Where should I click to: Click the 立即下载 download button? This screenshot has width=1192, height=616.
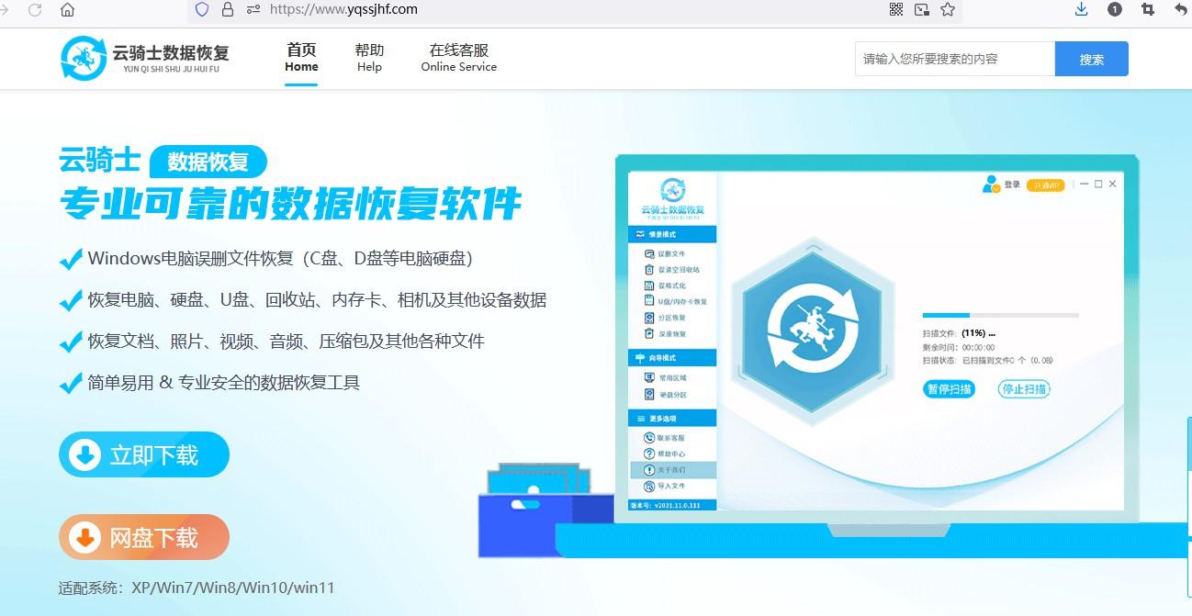[x=144, y=454]
